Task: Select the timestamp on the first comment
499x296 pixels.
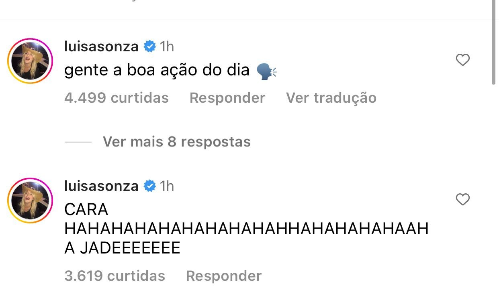Action: point(166,46)
